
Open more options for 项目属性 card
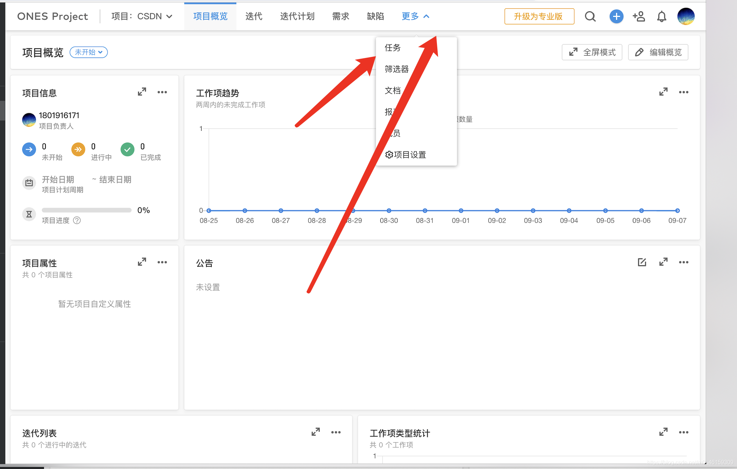tap(162, 262)
